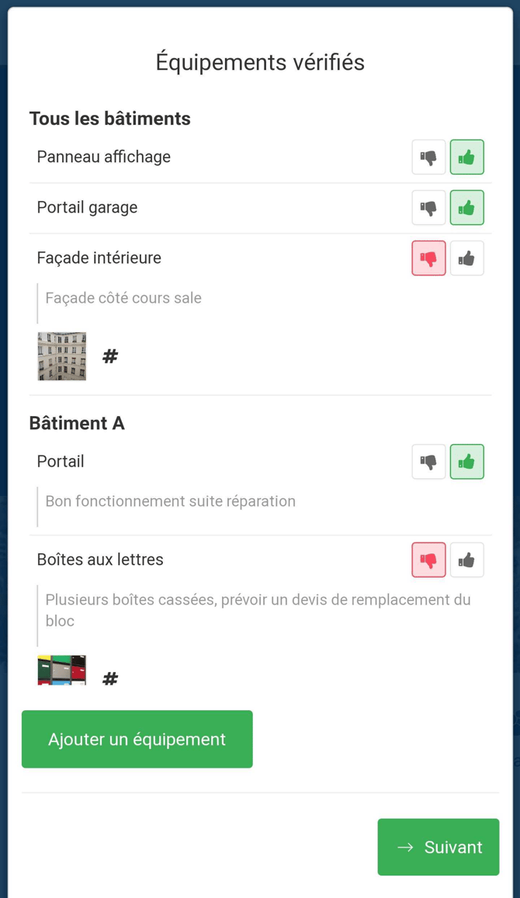Click hash icon beside mailboxes photo
520x898 pixels.
click(x=110, y=678)
